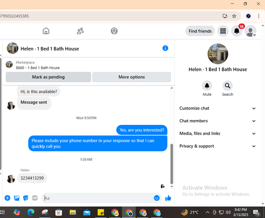Open Sticky Notes from taskbar
This screenshot has width=265, height=218.
coord(101,212)
